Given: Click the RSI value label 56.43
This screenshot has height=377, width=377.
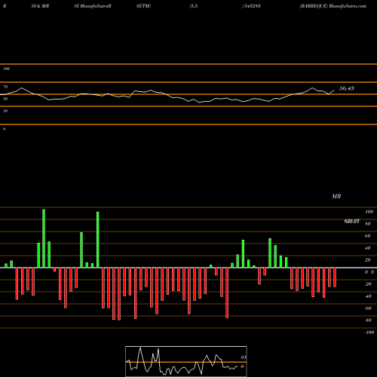Looking at the screenshot, I should coord(347,88).
